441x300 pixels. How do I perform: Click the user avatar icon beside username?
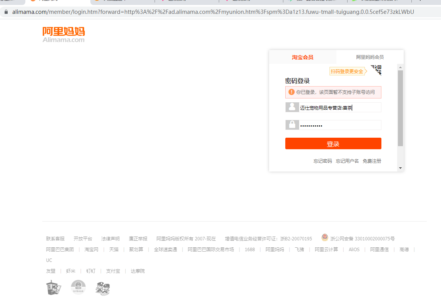(292, 107)
